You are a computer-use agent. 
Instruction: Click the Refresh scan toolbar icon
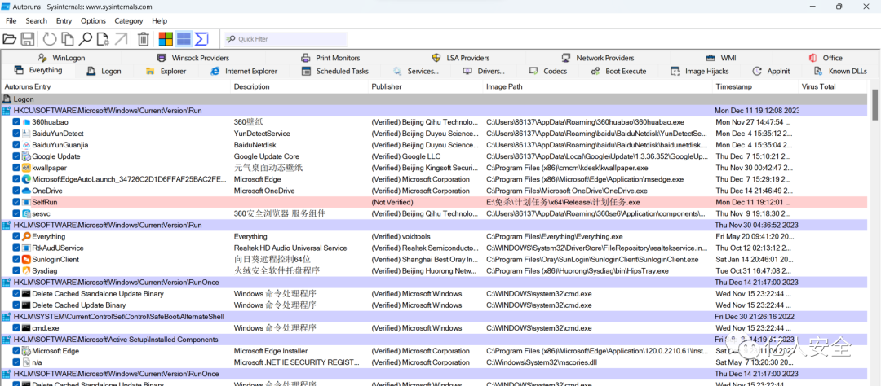(x=50, y=39)
